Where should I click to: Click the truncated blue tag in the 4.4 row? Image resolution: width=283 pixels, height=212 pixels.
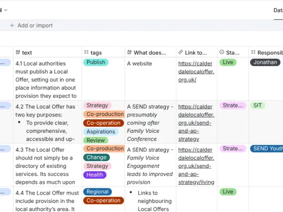(5, 192)
